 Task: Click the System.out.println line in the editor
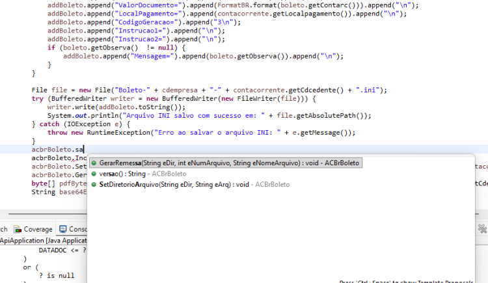209,116
